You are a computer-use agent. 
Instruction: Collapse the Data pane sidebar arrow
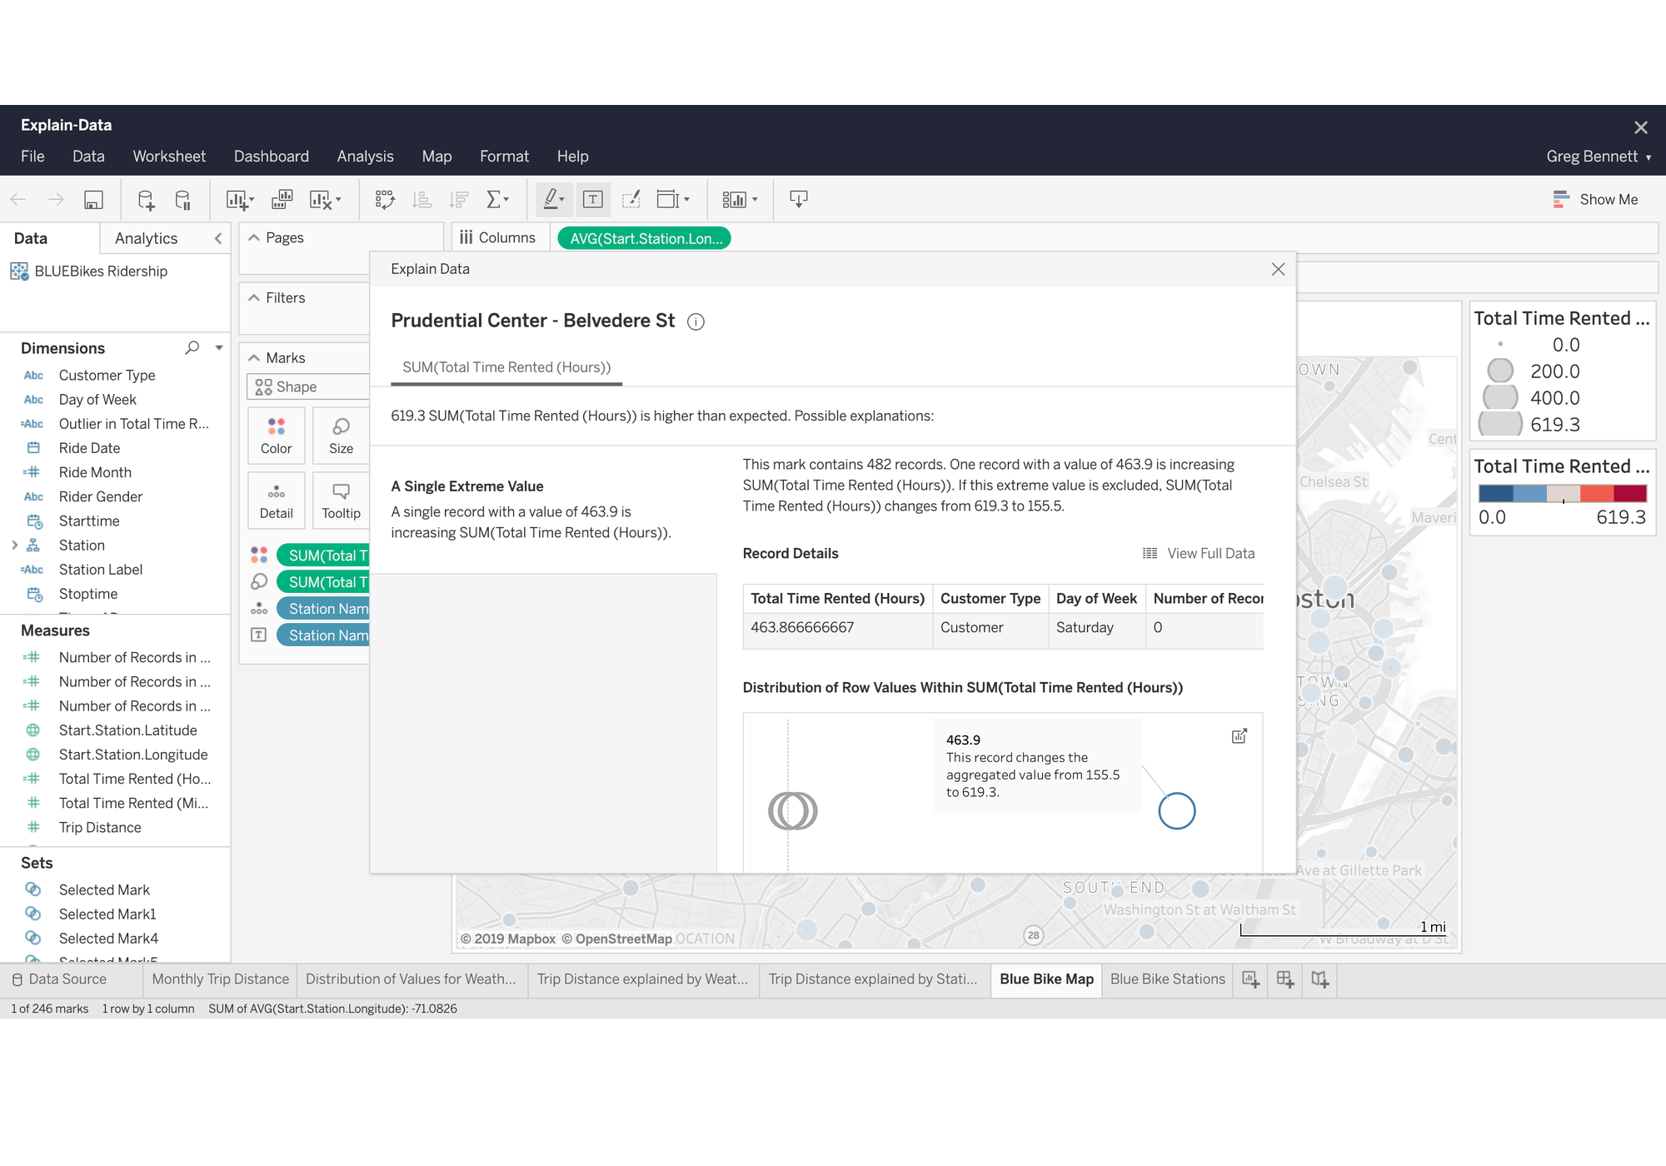(218, 238)
